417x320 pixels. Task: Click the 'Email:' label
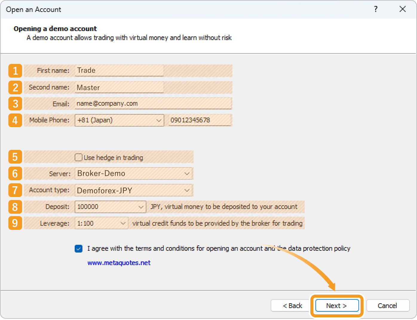61,104
